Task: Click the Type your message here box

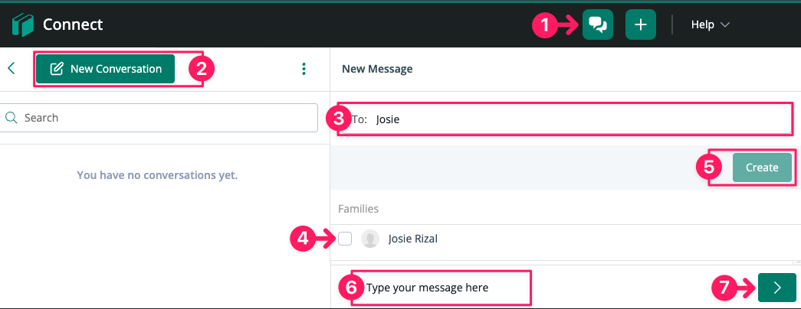Action: tap(442, 288)
